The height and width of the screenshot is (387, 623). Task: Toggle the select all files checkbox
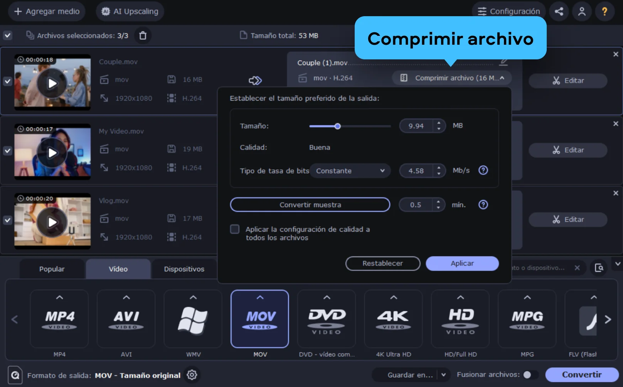[8, 35]
